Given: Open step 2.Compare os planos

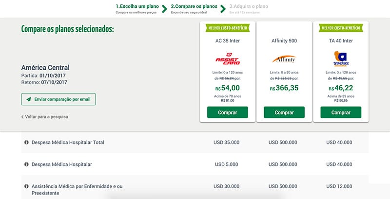Looking at the screenshot, I should coord(194,9).
